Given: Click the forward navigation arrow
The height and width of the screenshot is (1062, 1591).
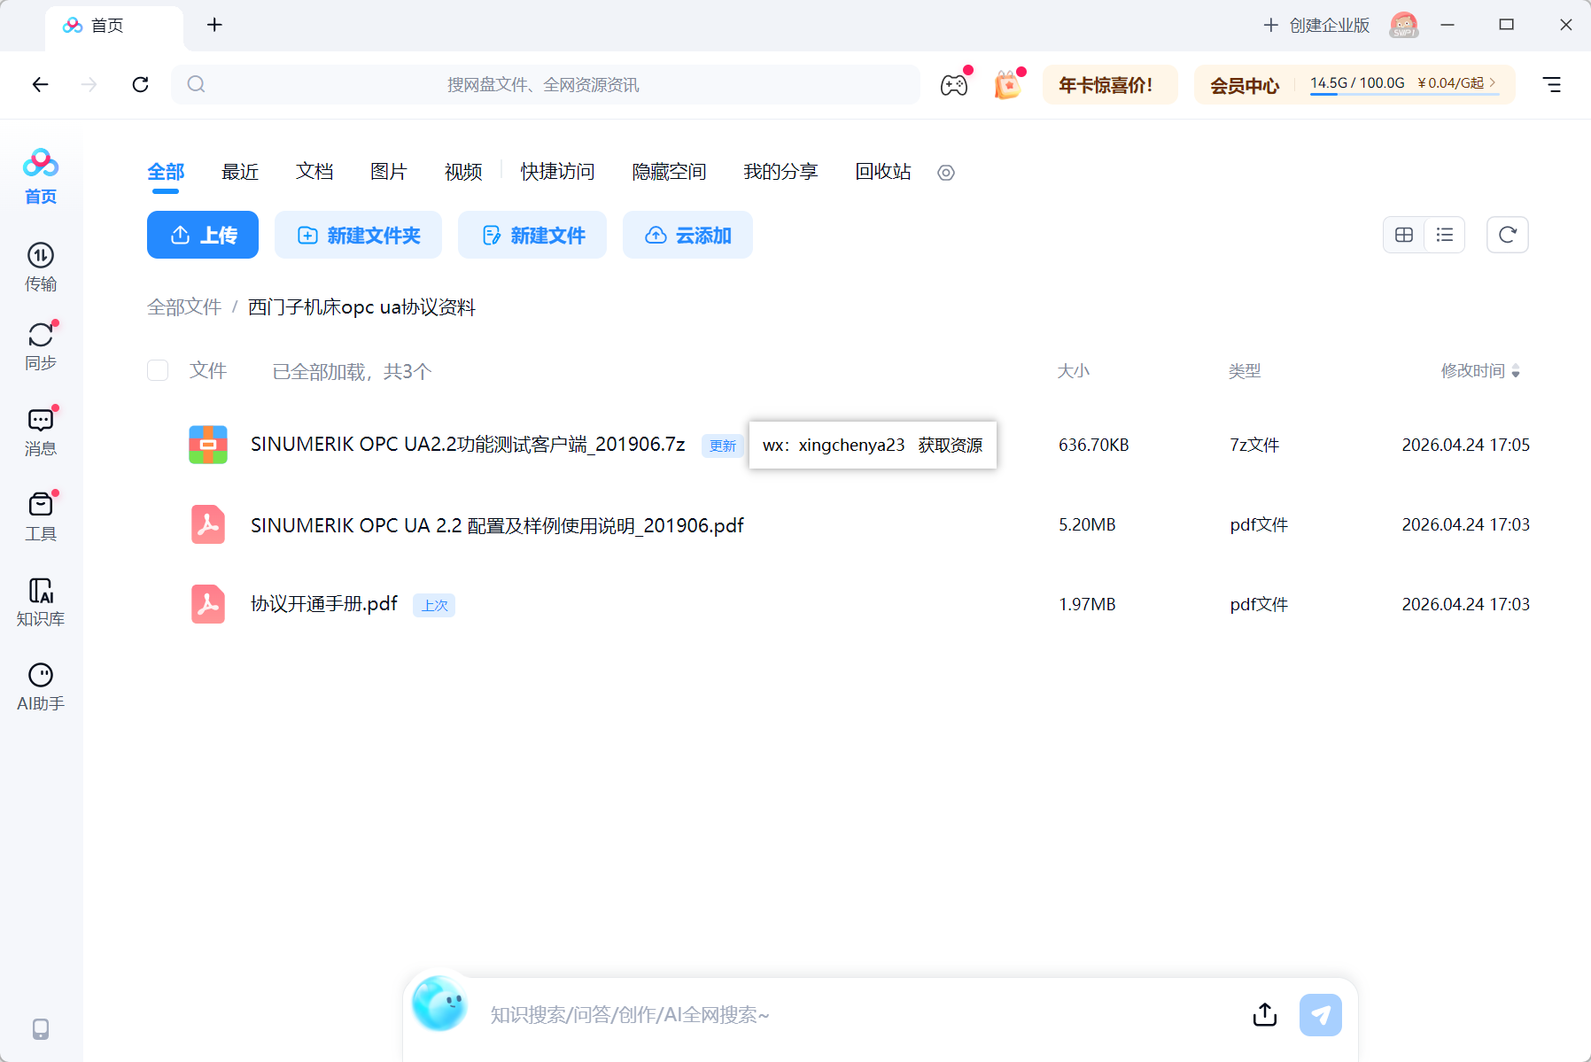Looking at the screenshot, I should tap(89, 84).
